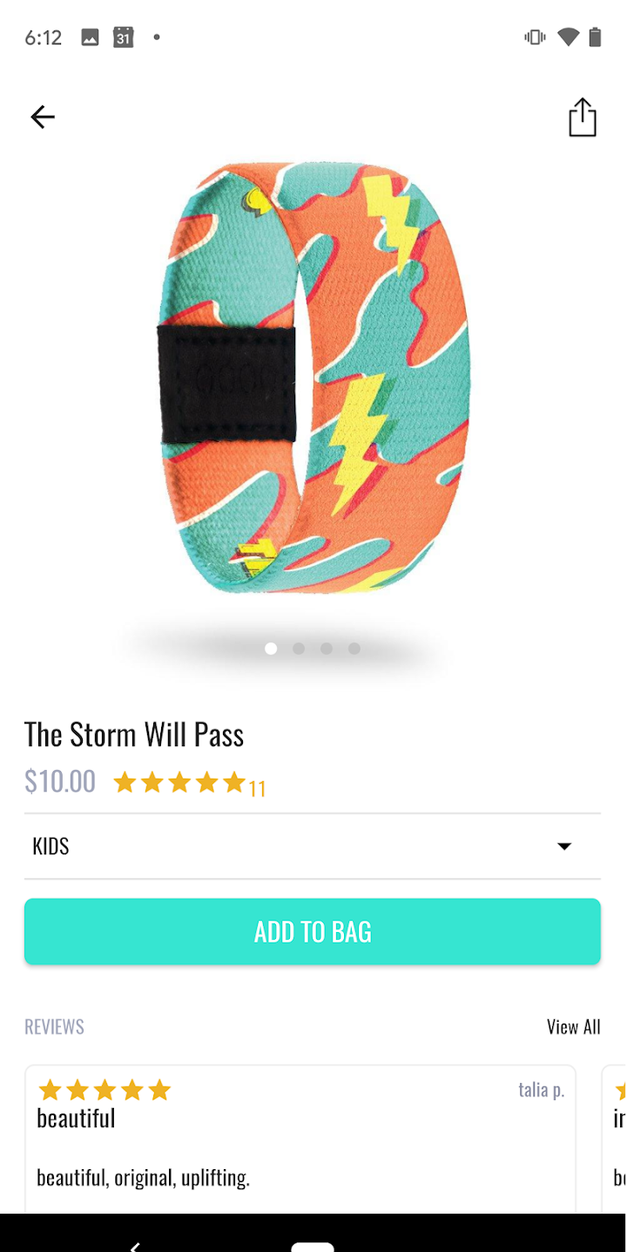Open the share icon
This screenshot has width=627, height=1252.
pyautogui.click(x=583, y=117)
